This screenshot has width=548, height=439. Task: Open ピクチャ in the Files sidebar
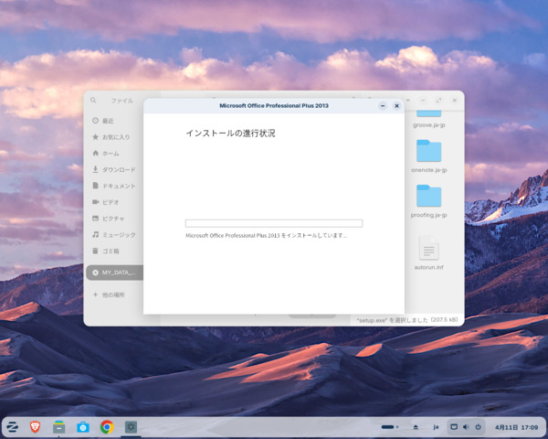(115, 219)
